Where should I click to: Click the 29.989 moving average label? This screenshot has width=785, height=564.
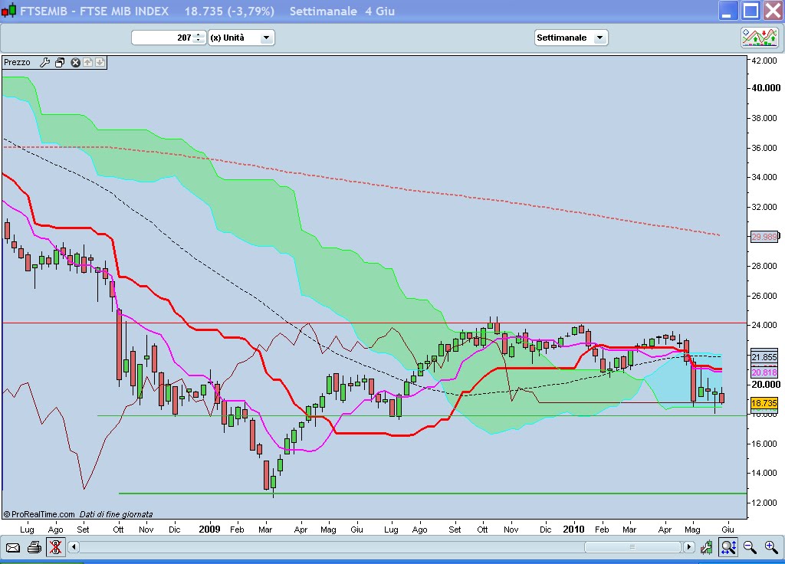coord(764,237)
